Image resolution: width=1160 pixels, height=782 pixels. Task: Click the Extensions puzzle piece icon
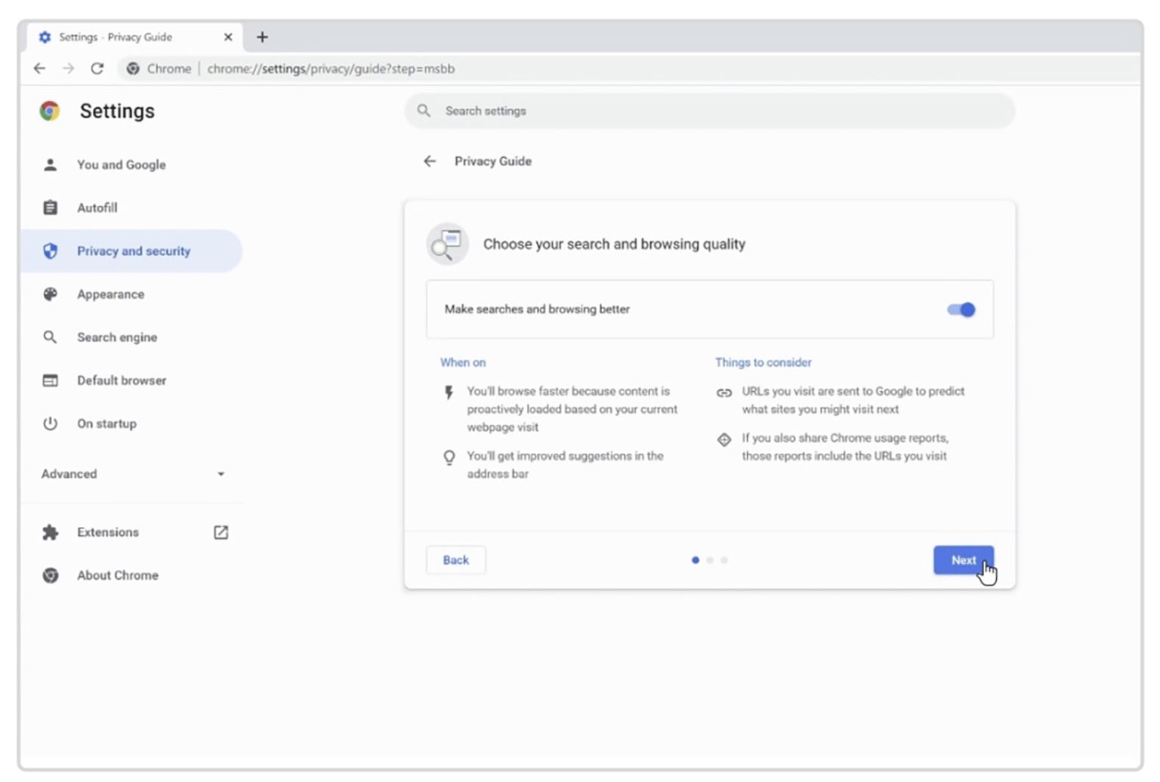click(x=51, y=533)
